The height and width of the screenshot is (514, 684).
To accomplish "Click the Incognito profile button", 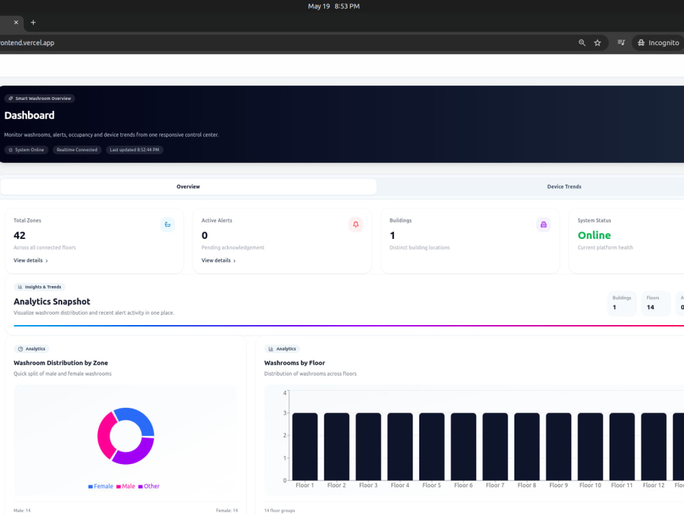I will [658, 42].
